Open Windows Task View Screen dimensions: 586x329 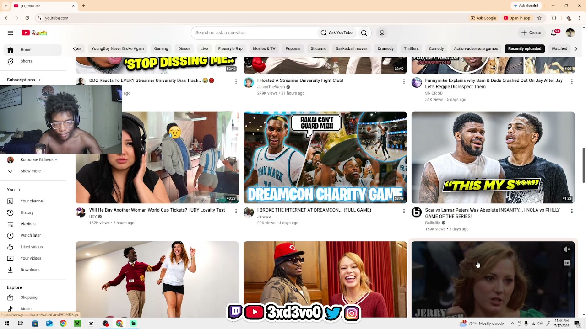pyautogui.click(x=21, y=324)
